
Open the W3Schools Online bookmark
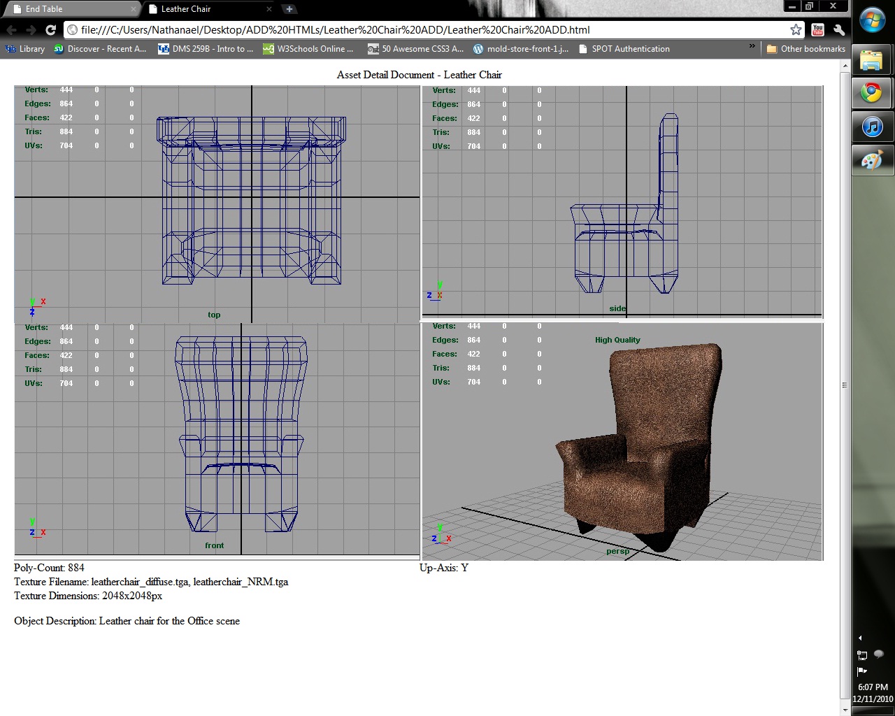point(308,49)
